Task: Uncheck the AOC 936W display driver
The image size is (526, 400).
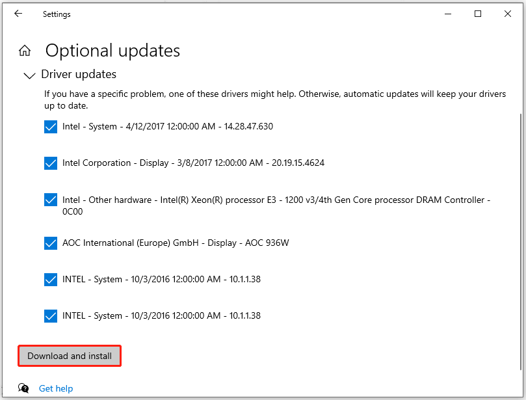Action: pos(51,243)
